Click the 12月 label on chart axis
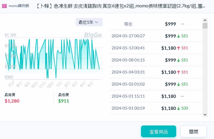214x139 pixels. pyautogui.click(x=50, y=85)
